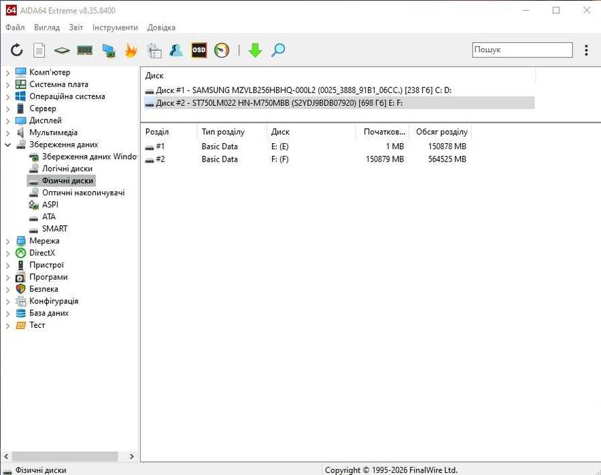This screenshot has height=475, width=601.
Task: Click the База даних database icon
Action: tap(20, 313)
